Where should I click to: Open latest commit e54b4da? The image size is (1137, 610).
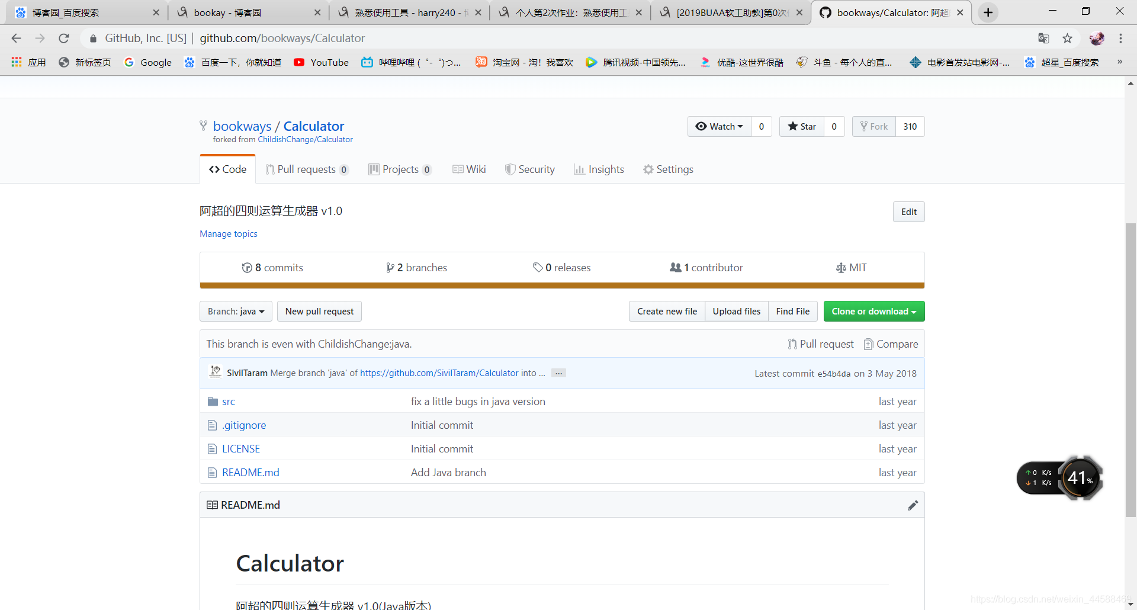click(x=834, y=374)
